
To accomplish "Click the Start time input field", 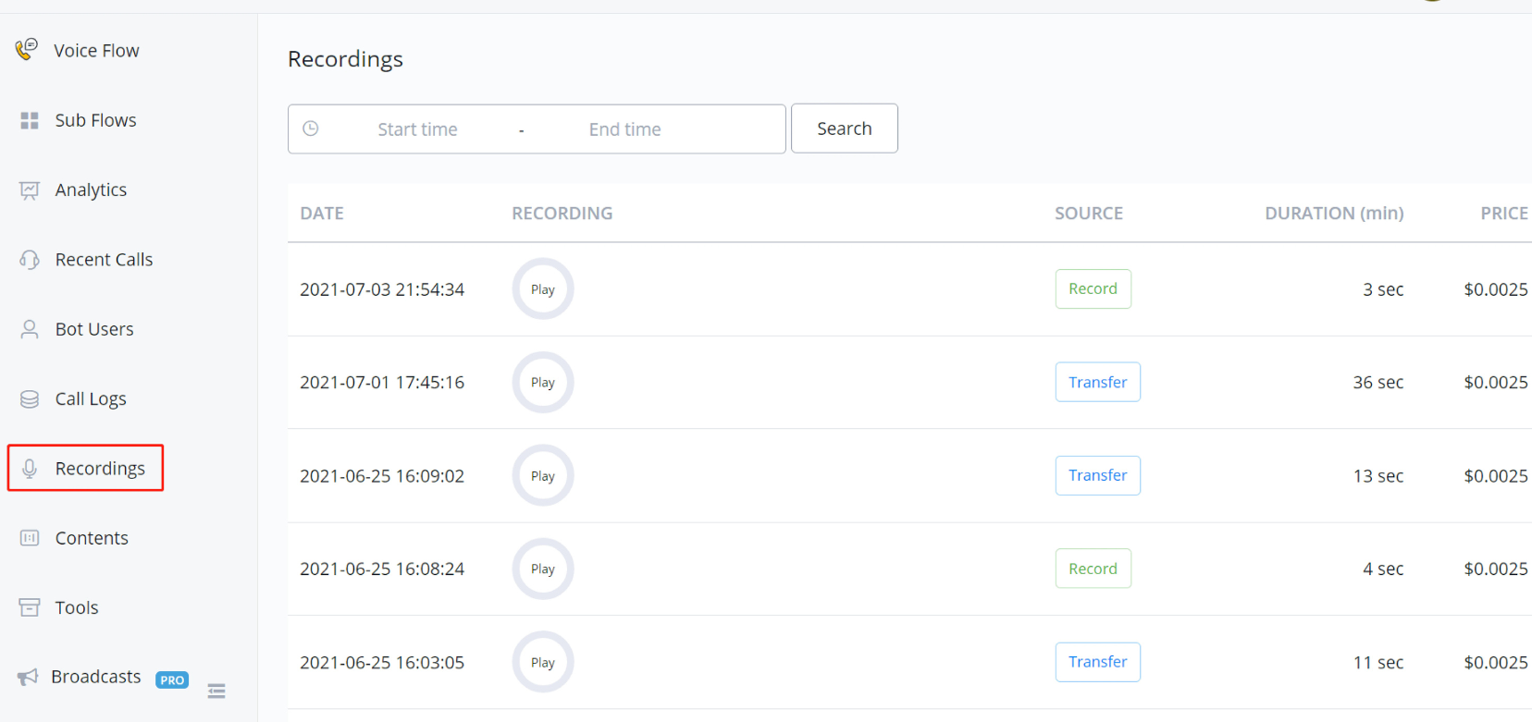I will click(417, 129).
